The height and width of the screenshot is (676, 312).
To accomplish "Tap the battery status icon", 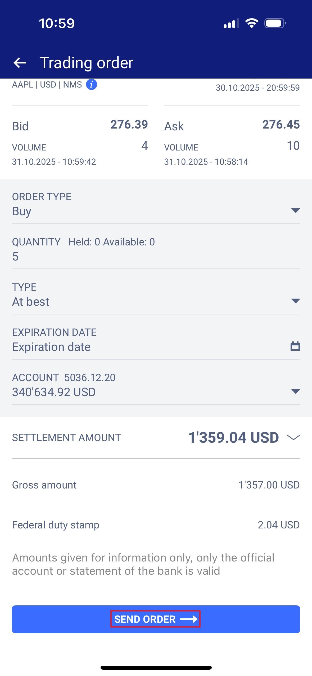I will [x=275, y=23].
